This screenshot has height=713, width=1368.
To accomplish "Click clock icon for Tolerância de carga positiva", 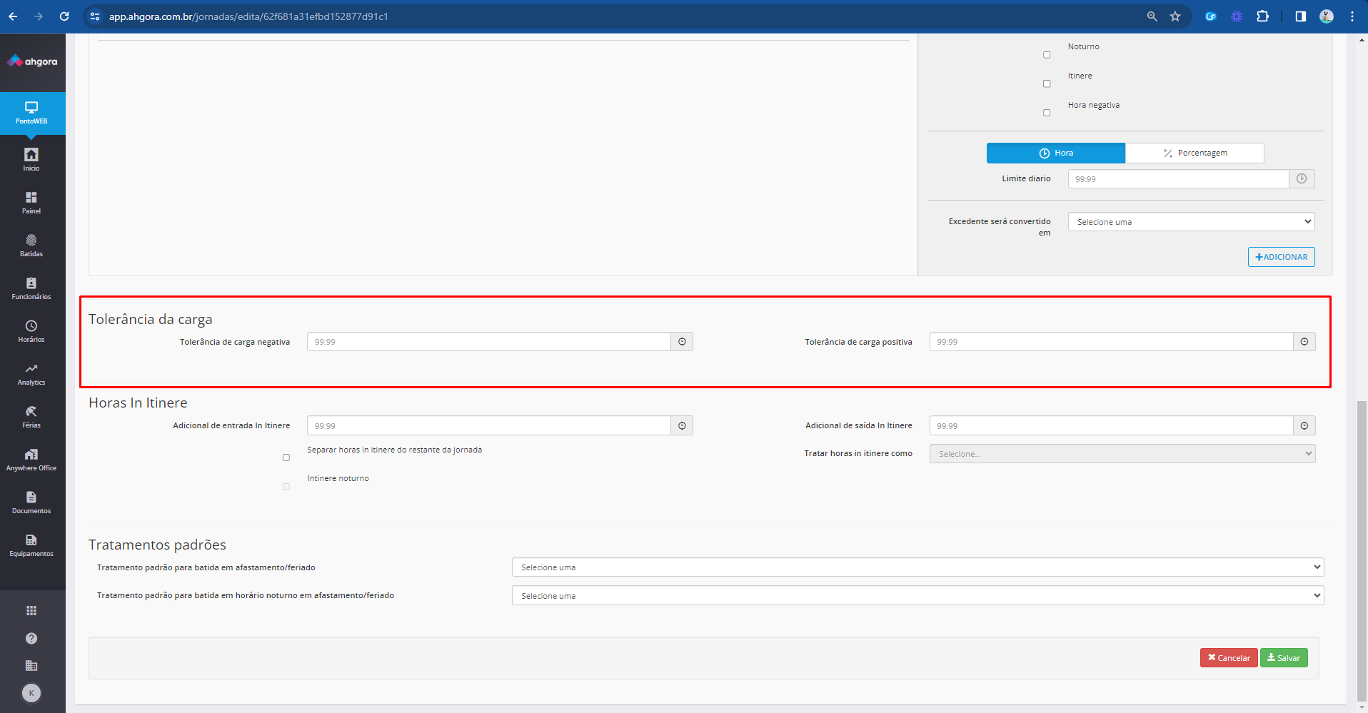I will [x=1304, y=342].
